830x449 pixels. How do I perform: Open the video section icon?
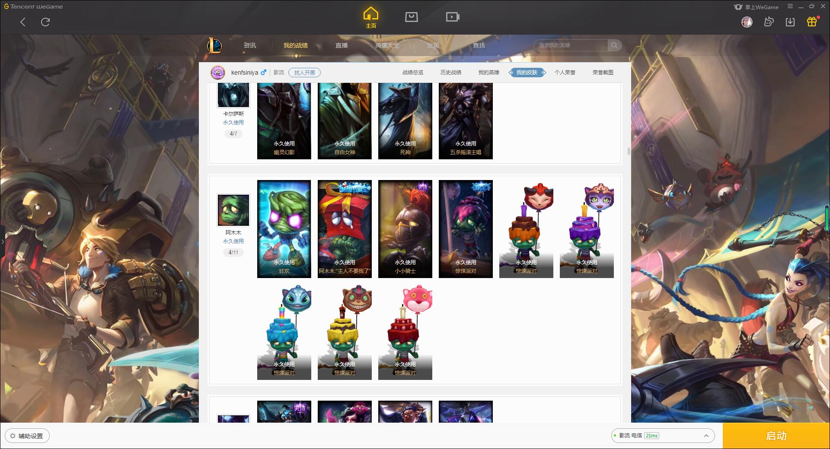coord(453,17)
